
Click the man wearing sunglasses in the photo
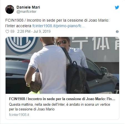point(71,52)
